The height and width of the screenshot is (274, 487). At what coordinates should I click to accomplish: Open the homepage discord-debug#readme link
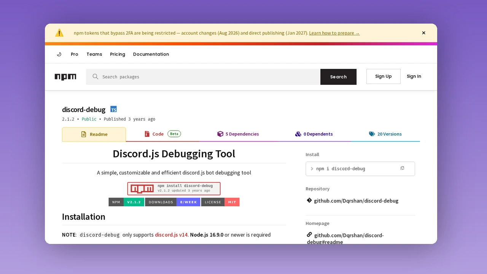click(345, 239)
